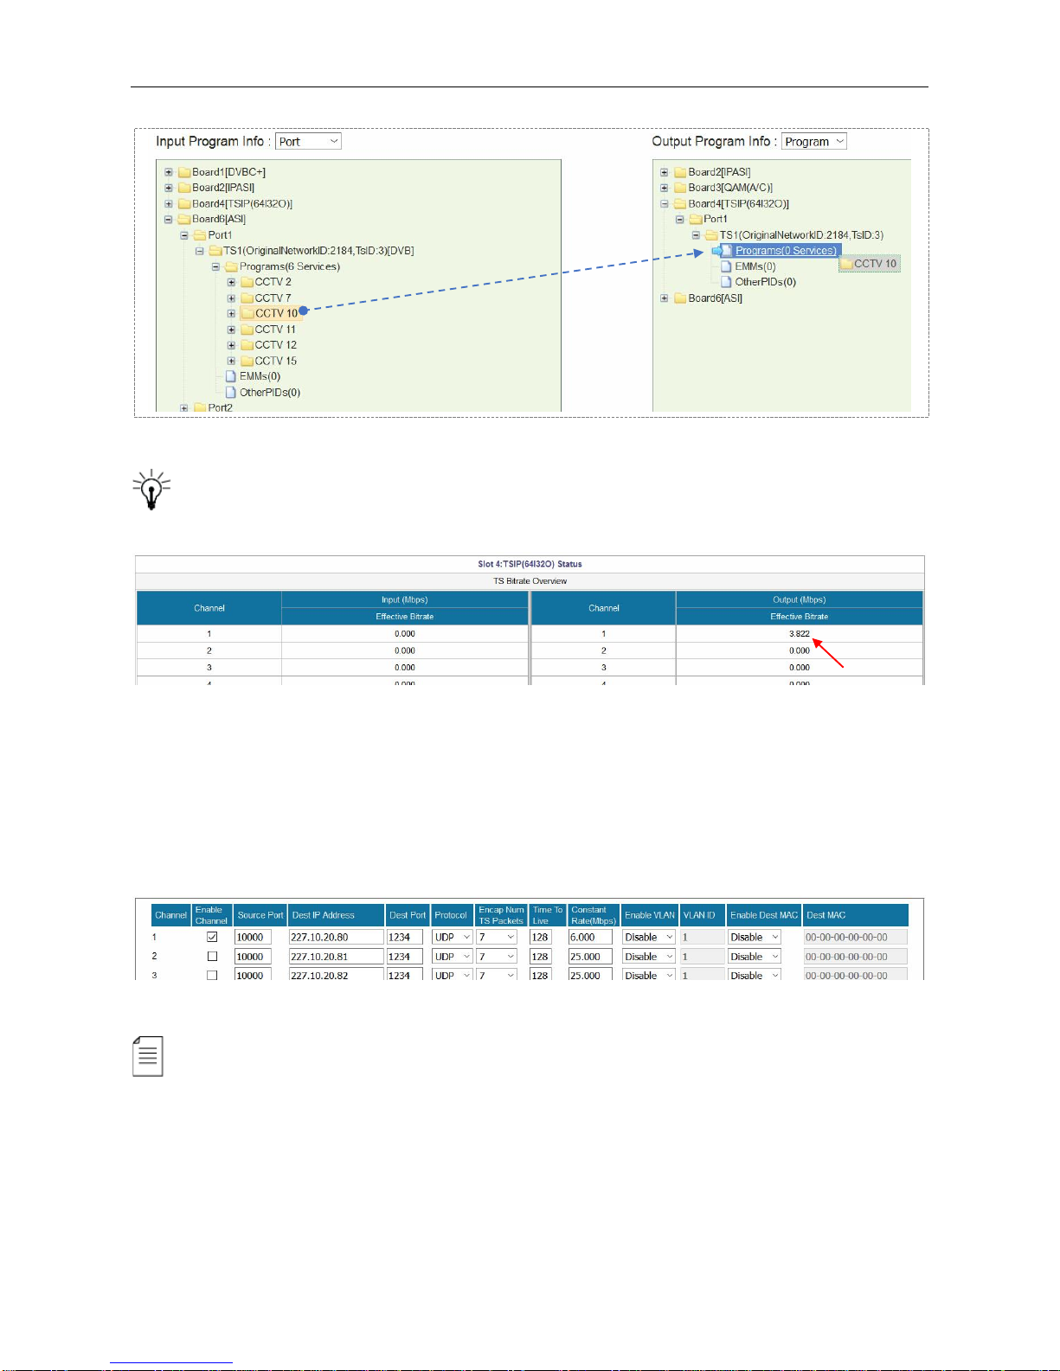
Task: Click the CCTV 15 folder icon
Action: (x=247, y=361)
